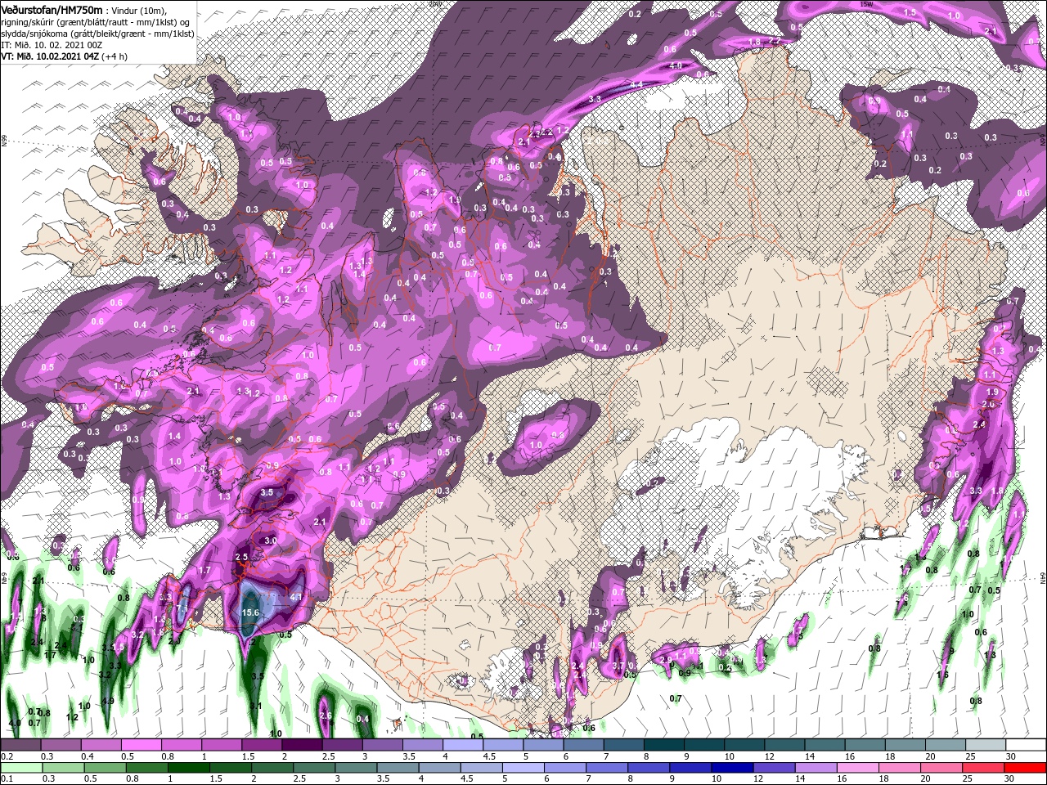Pick the 0.2 swatch in top snow scale
This screenshot has width=1047, height=785.
point(20,746)
